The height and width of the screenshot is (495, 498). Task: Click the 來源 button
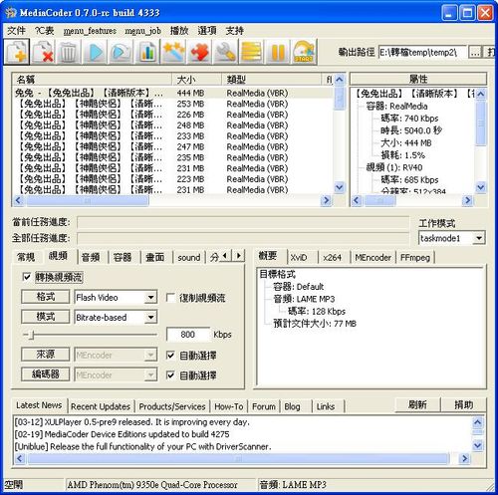[x=46, y=355]
